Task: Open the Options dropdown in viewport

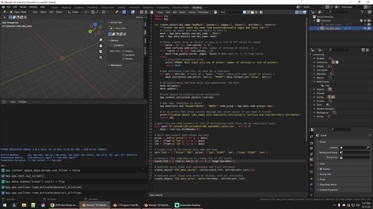Action: click(x=140, y=17)
